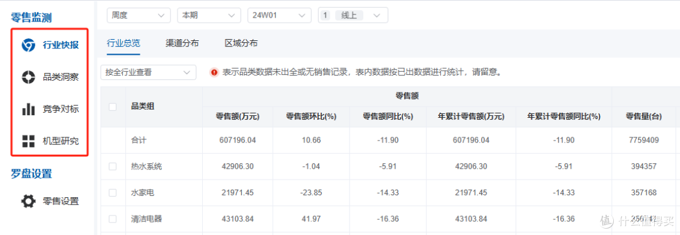
Task: Click the 合计 row label
Action: 139,140
